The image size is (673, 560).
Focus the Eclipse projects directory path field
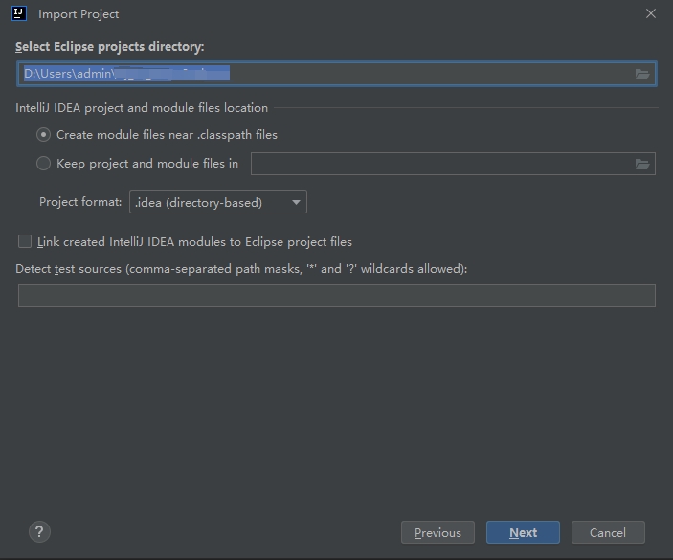coord(325,74)
